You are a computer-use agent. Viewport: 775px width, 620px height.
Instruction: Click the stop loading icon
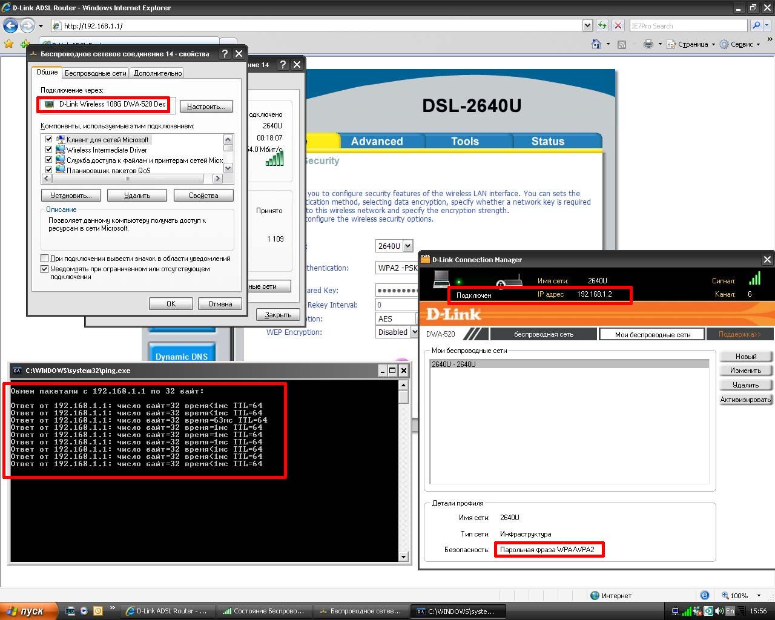618,26
